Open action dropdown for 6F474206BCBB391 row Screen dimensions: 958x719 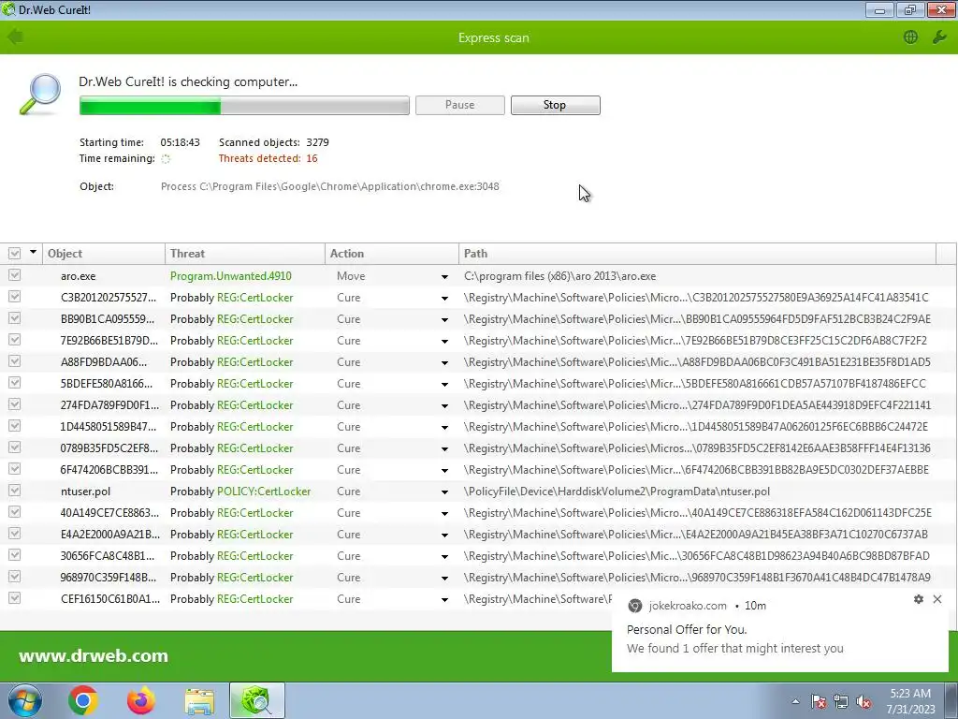pyautogui.click(x=444, y=471)
